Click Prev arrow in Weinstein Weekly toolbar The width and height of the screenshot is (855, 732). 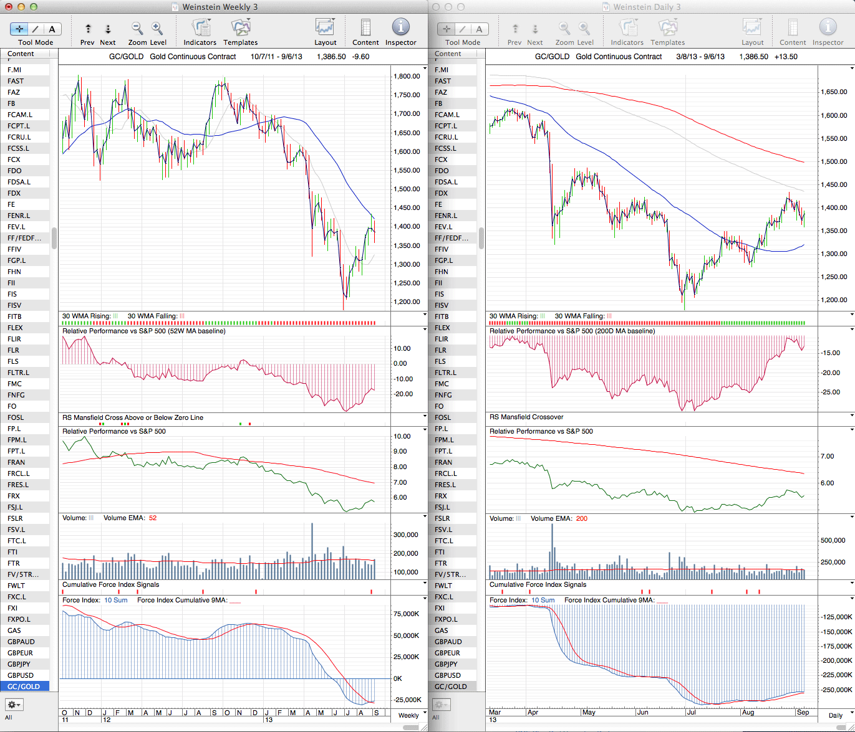click(x=88, y=29)
